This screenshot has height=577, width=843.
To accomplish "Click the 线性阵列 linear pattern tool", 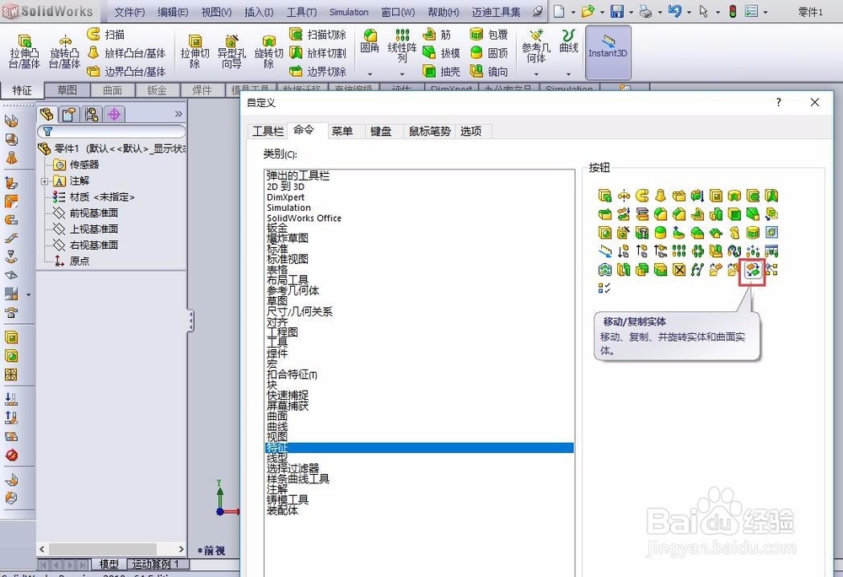I will point(402,46).
